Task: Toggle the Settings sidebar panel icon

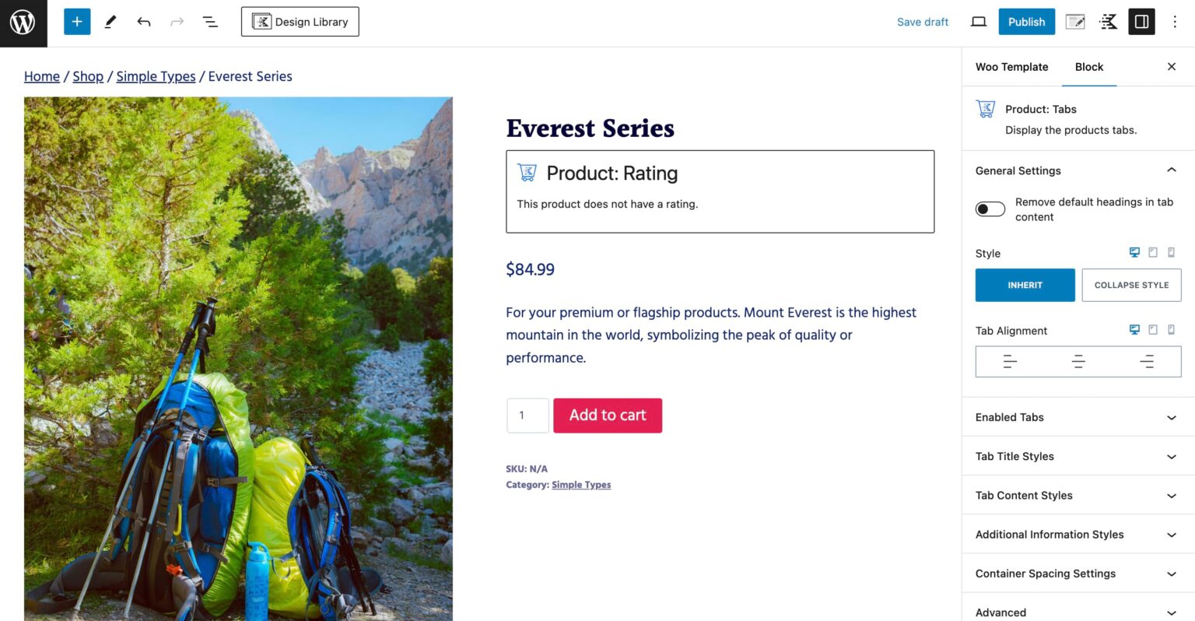Action: tap(1141, 22)
